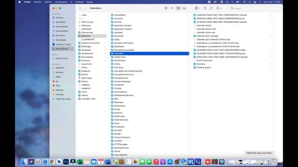Select the Biblioteca folder in the first column
This screenshot has height=167, width=298.
point(92,36)
